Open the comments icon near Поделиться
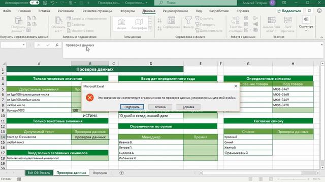The height and width of the screenshot is (182, 325). point(309,11)
